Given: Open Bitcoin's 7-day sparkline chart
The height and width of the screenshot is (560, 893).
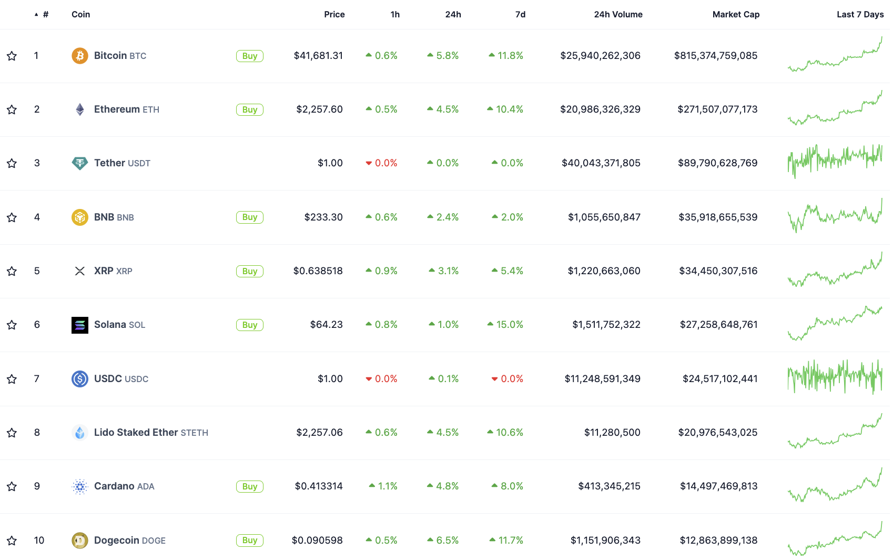Looking at the screenshot, I should (x=835, y=54).
